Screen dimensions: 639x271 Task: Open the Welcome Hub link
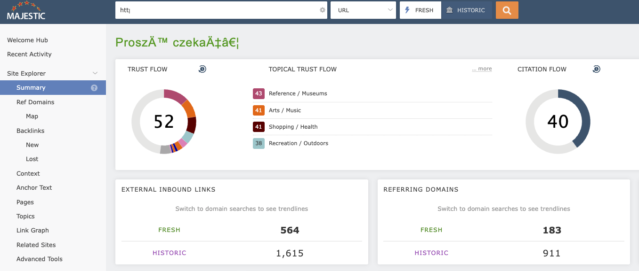click(x=27, y=40)
